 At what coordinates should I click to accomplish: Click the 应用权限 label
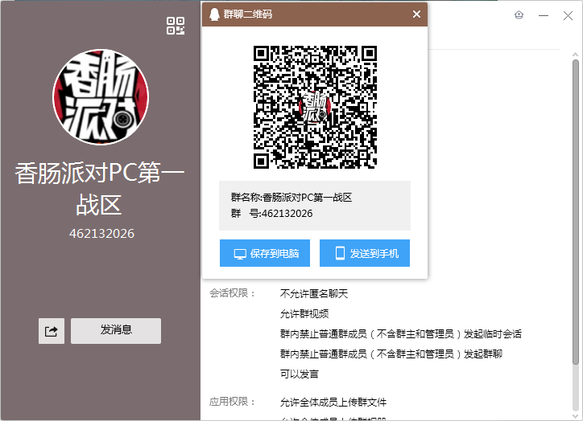click(x=233, y=402)
